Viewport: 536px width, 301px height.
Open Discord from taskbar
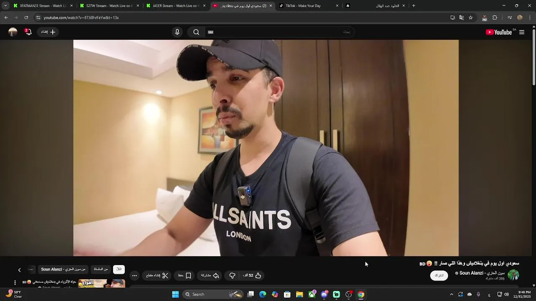coord(324,294)
